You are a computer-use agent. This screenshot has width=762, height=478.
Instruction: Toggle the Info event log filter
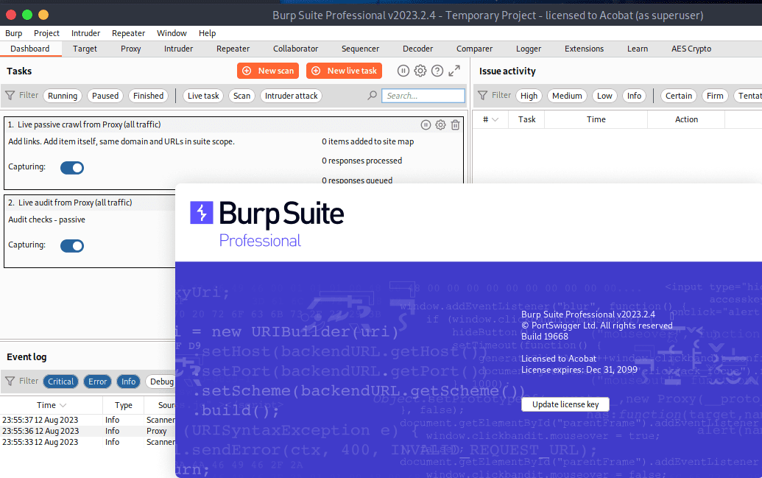pos(129,382)
